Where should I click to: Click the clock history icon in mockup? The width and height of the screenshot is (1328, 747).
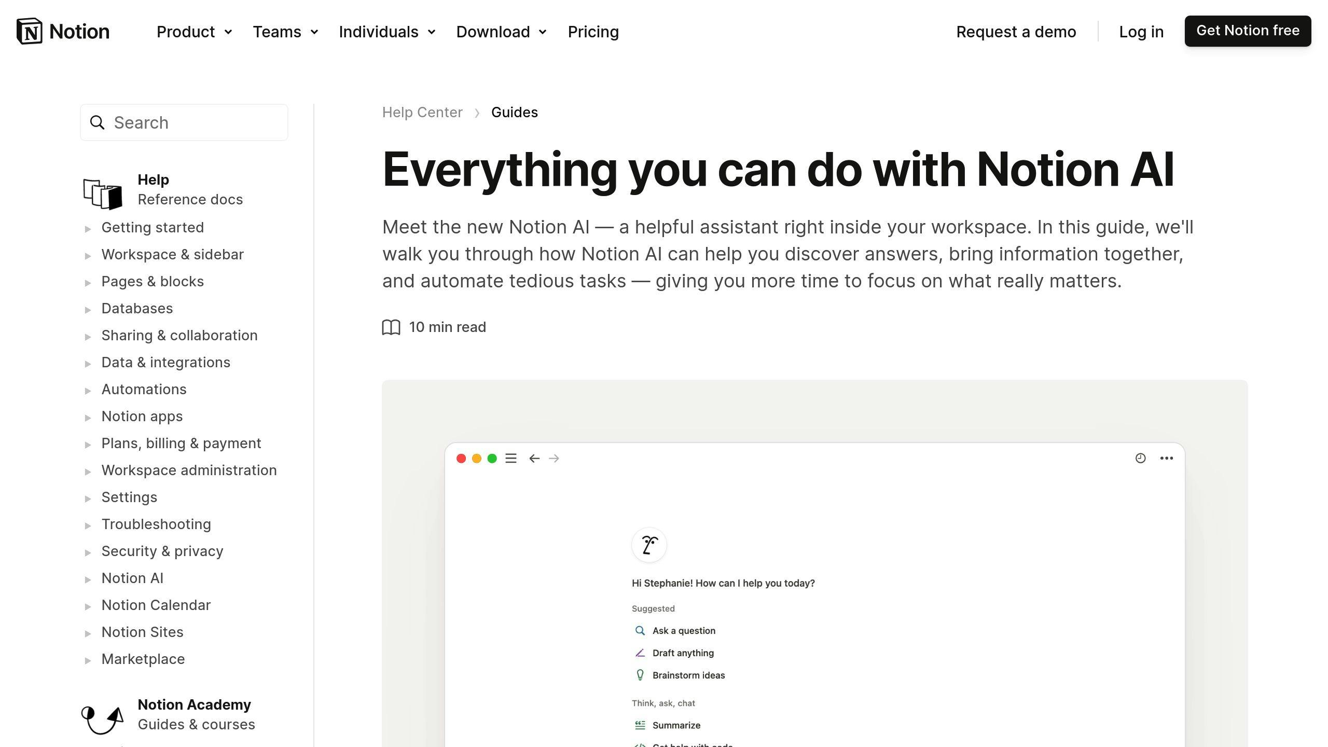(1140, 458)
